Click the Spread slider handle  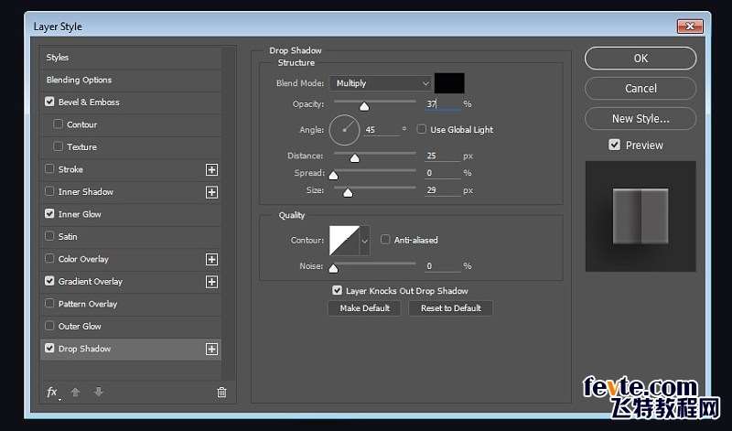pyautogui.click(x=333, y=176)
